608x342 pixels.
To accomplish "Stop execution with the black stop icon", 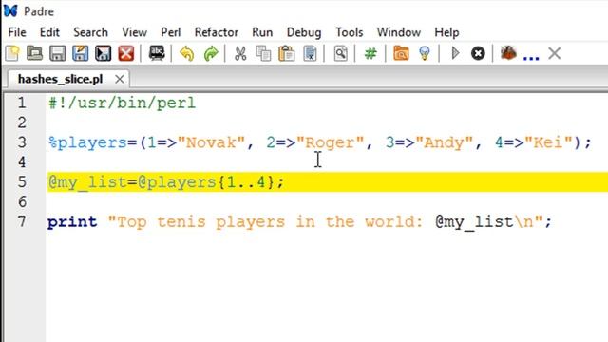I will [478, 53].
